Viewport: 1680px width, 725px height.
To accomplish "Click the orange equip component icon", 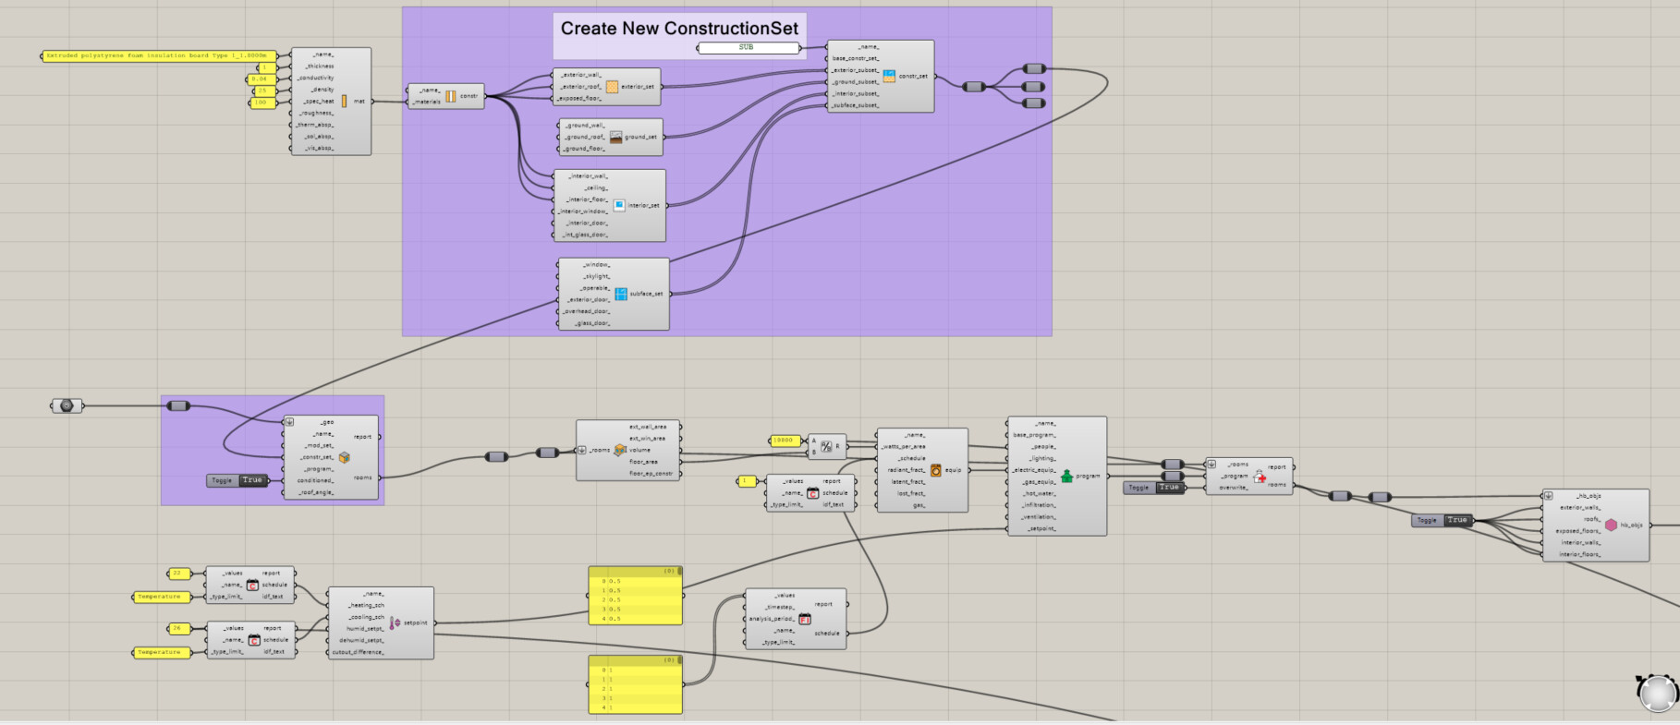I will (x=935, y=470).
